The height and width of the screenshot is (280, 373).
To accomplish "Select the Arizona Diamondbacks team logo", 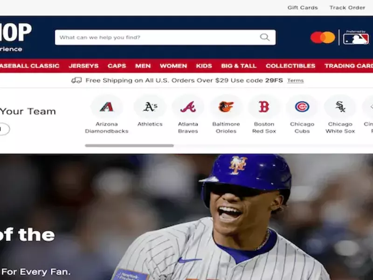I will 106,107.
